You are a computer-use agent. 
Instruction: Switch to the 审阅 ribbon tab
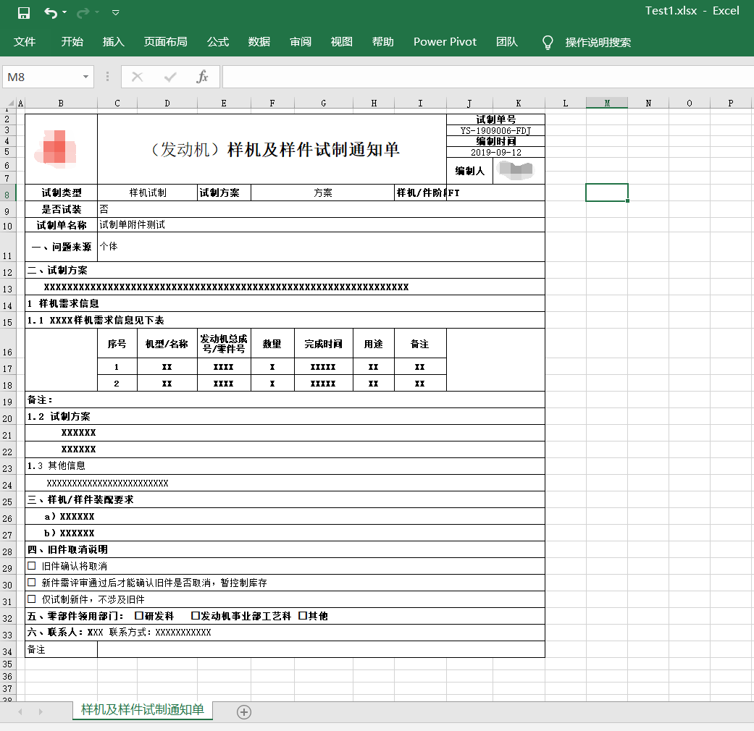click(x=301, y=42)
